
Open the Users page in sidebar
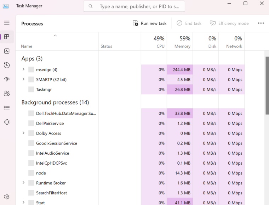pos(7,93)
